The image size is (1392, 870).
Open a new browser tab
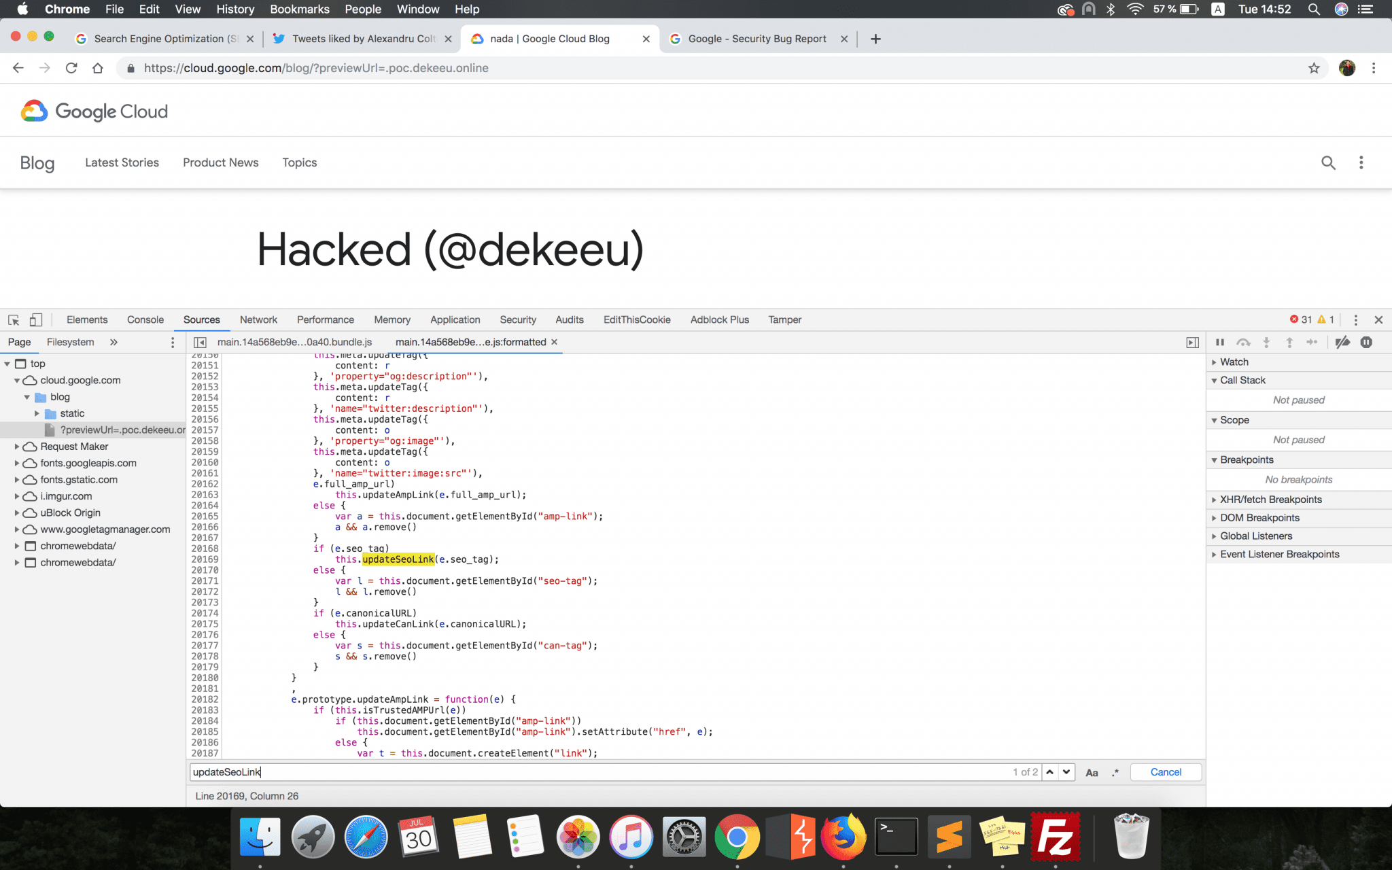(x=875, y=39)
